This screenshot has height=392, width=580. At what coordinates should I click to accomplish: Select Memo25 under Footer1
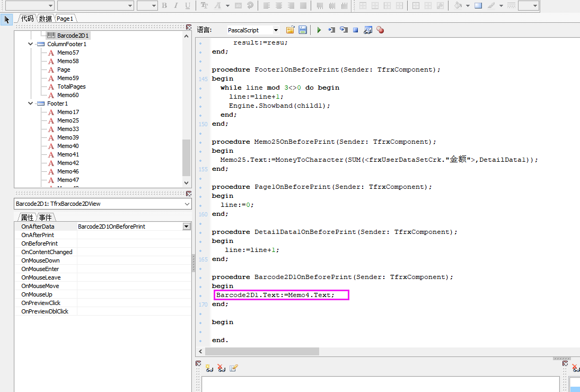(68, 120)
